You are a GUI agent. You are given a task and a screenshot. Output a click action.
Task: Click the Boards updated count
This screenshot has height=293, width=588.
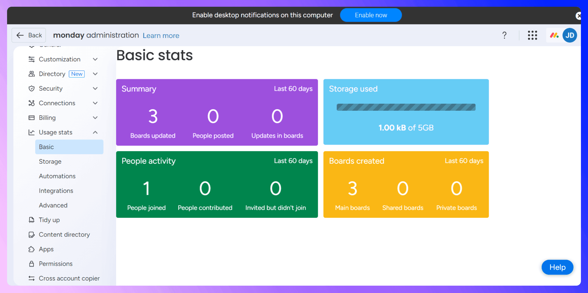(153, 117)
